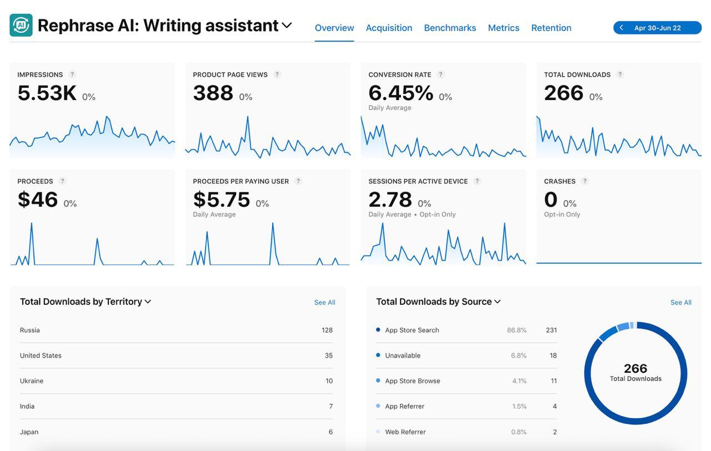The height and width of the screenshot is (451, 711).
Task: Switch to the Acquisition tab
Action: 389,28
